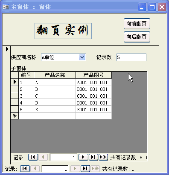Go to previous record in main form navigator
This screenshot has height=175, width=169.
pyautogui.click(x=35, y=169)
